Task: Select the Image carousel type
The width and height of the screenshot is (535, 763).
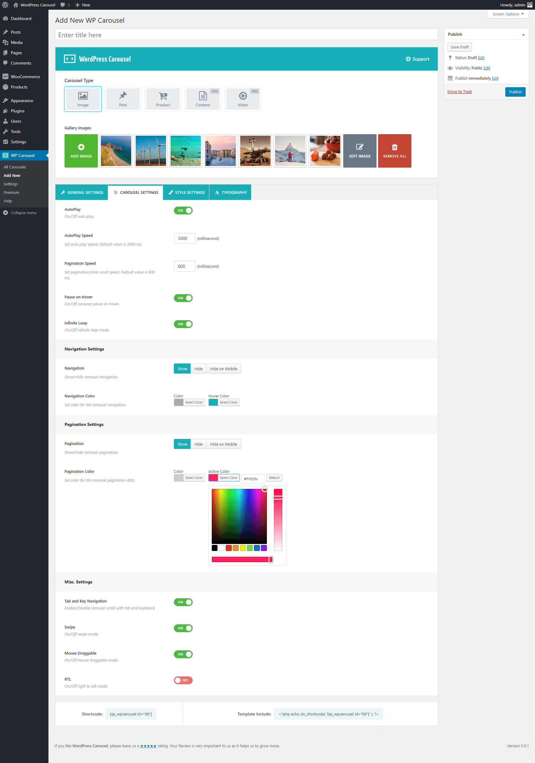Action: click(x=83, y=99)
